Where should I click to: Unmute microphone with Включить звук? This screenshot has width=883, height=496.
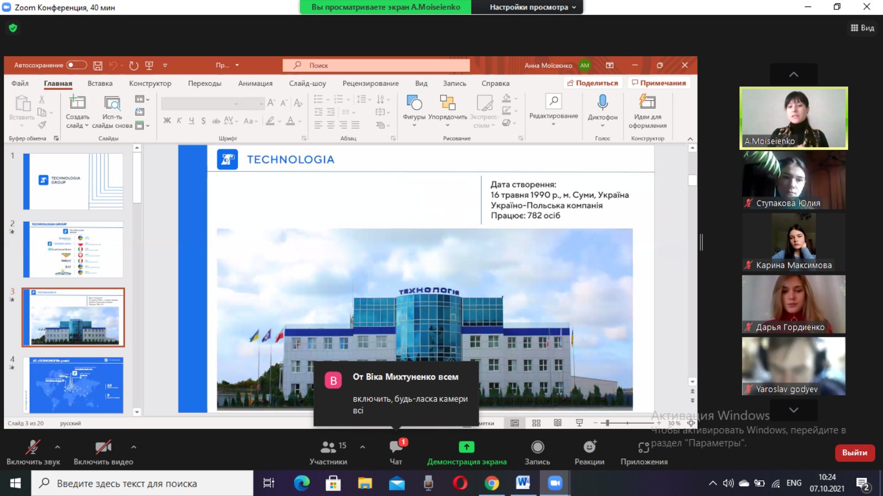pos(33,452)
